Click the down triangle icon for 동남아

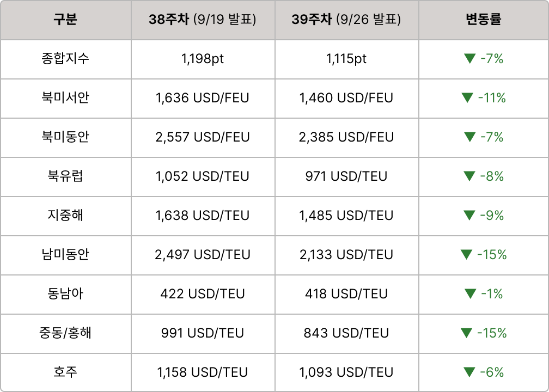coord(470,294)
